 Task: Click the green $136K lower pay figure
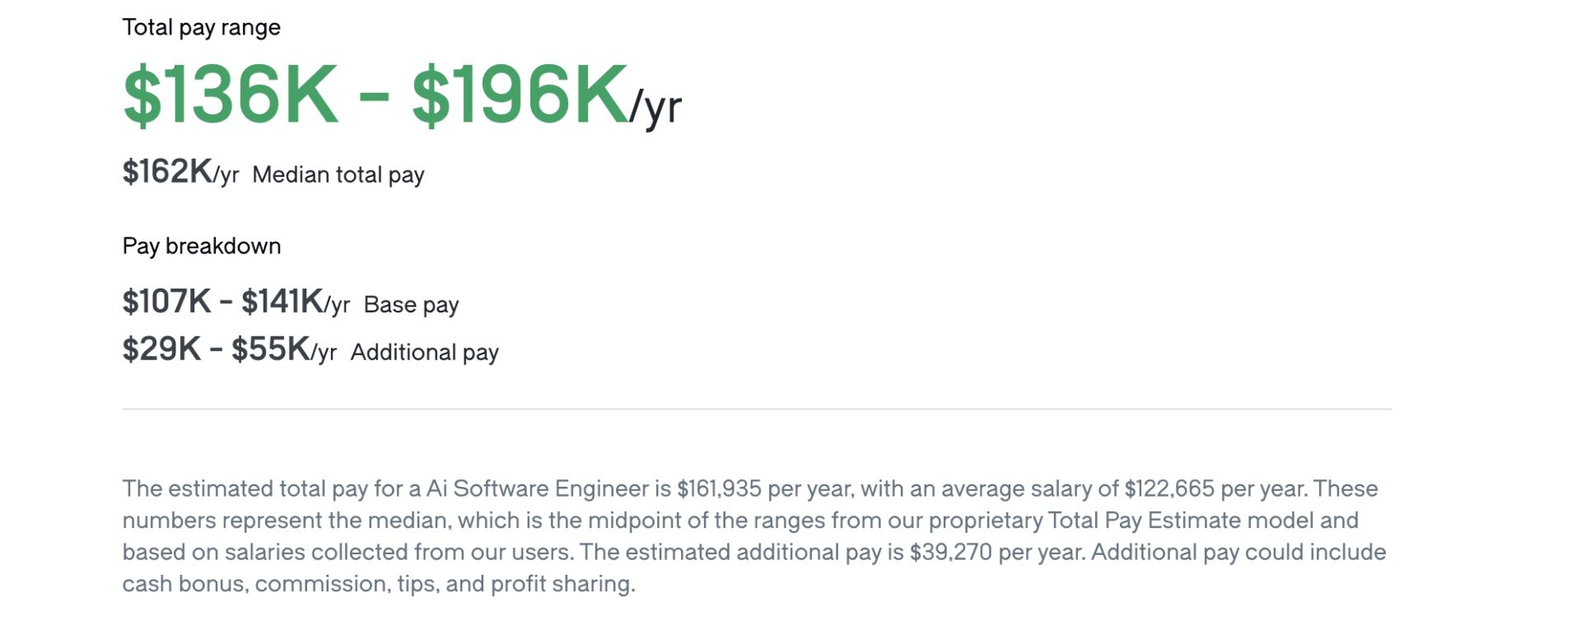pos(231,95)
